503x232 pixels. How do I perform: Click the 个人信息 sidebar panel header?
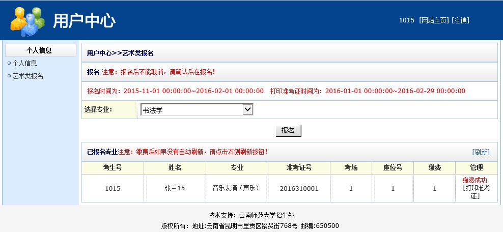click(x=39, y=50)
